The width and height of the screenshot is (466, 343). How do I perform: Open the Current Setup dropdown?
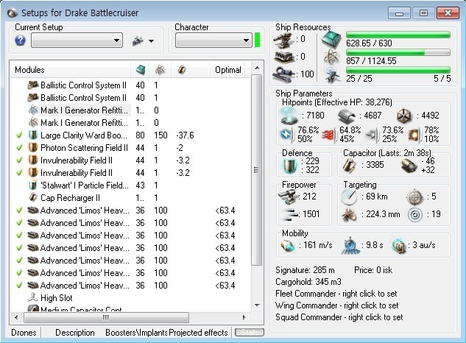pyautogui.click(x=77, y=40)
